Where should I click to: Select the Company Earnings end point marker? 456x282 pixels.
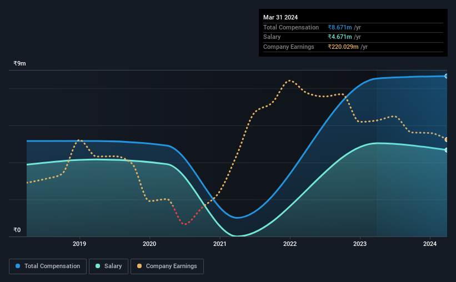pyautogui.click(x=446, y=140)
